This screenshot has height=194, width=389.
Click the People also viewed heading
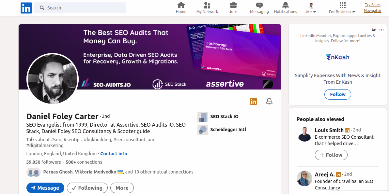pyautogui.click(x=320, y=119)
